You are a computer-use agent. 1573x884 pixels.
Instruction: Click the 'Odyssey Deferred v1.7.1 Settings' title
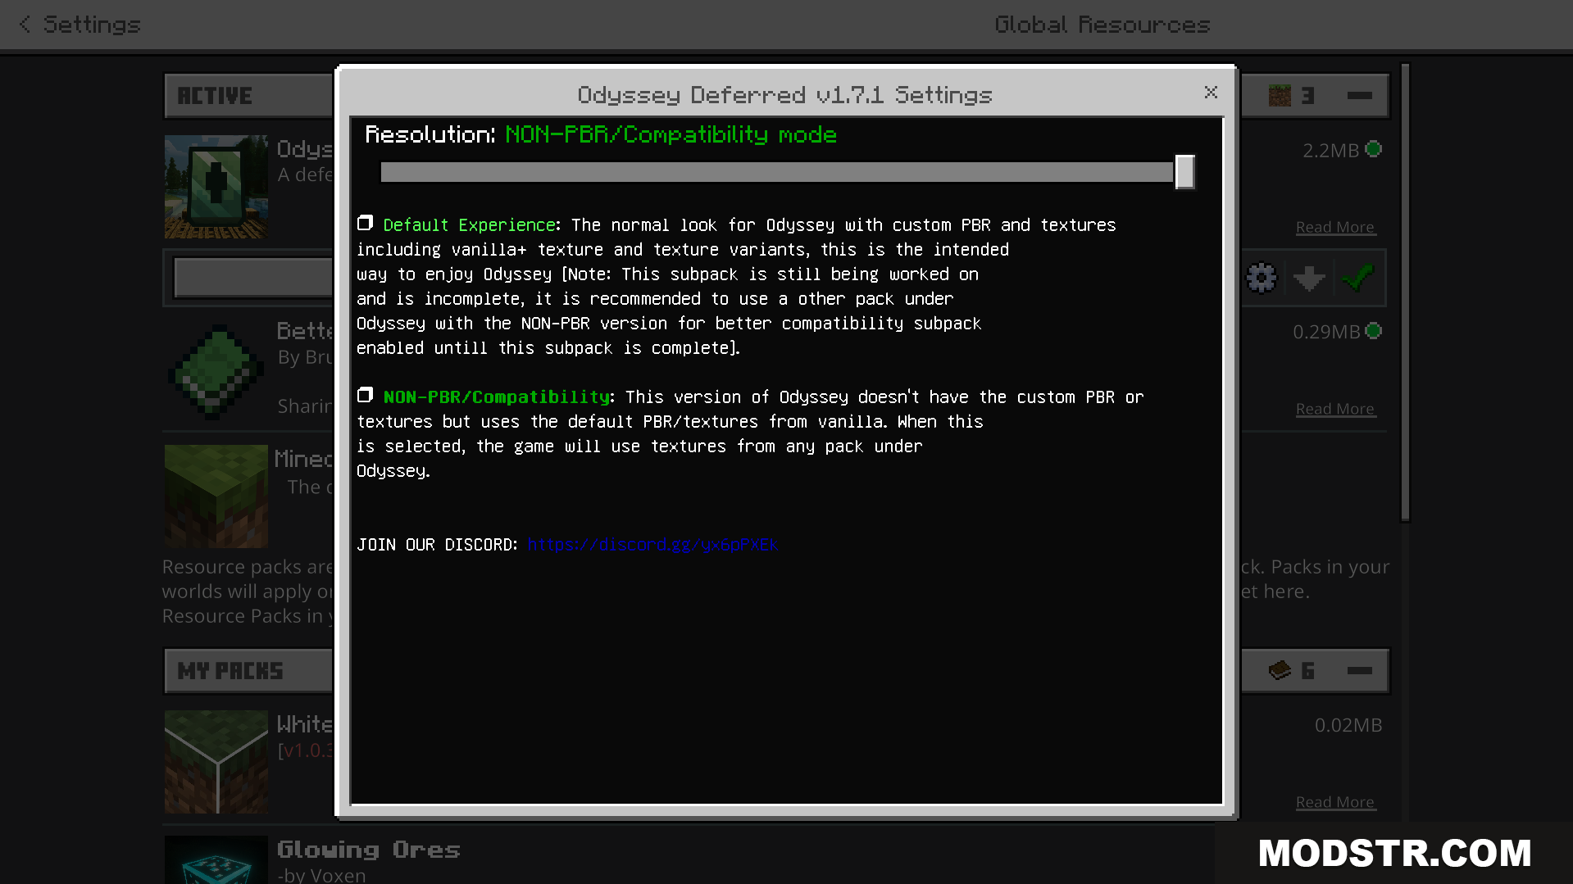click(x=784, y=95)
